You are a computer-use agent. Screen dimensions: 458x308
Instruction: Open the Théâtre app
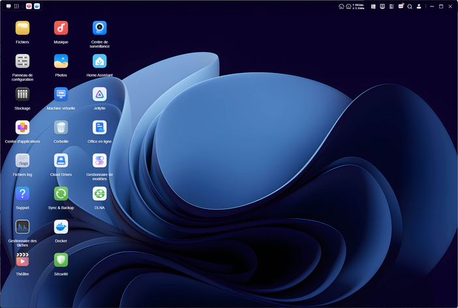point(22,260)
